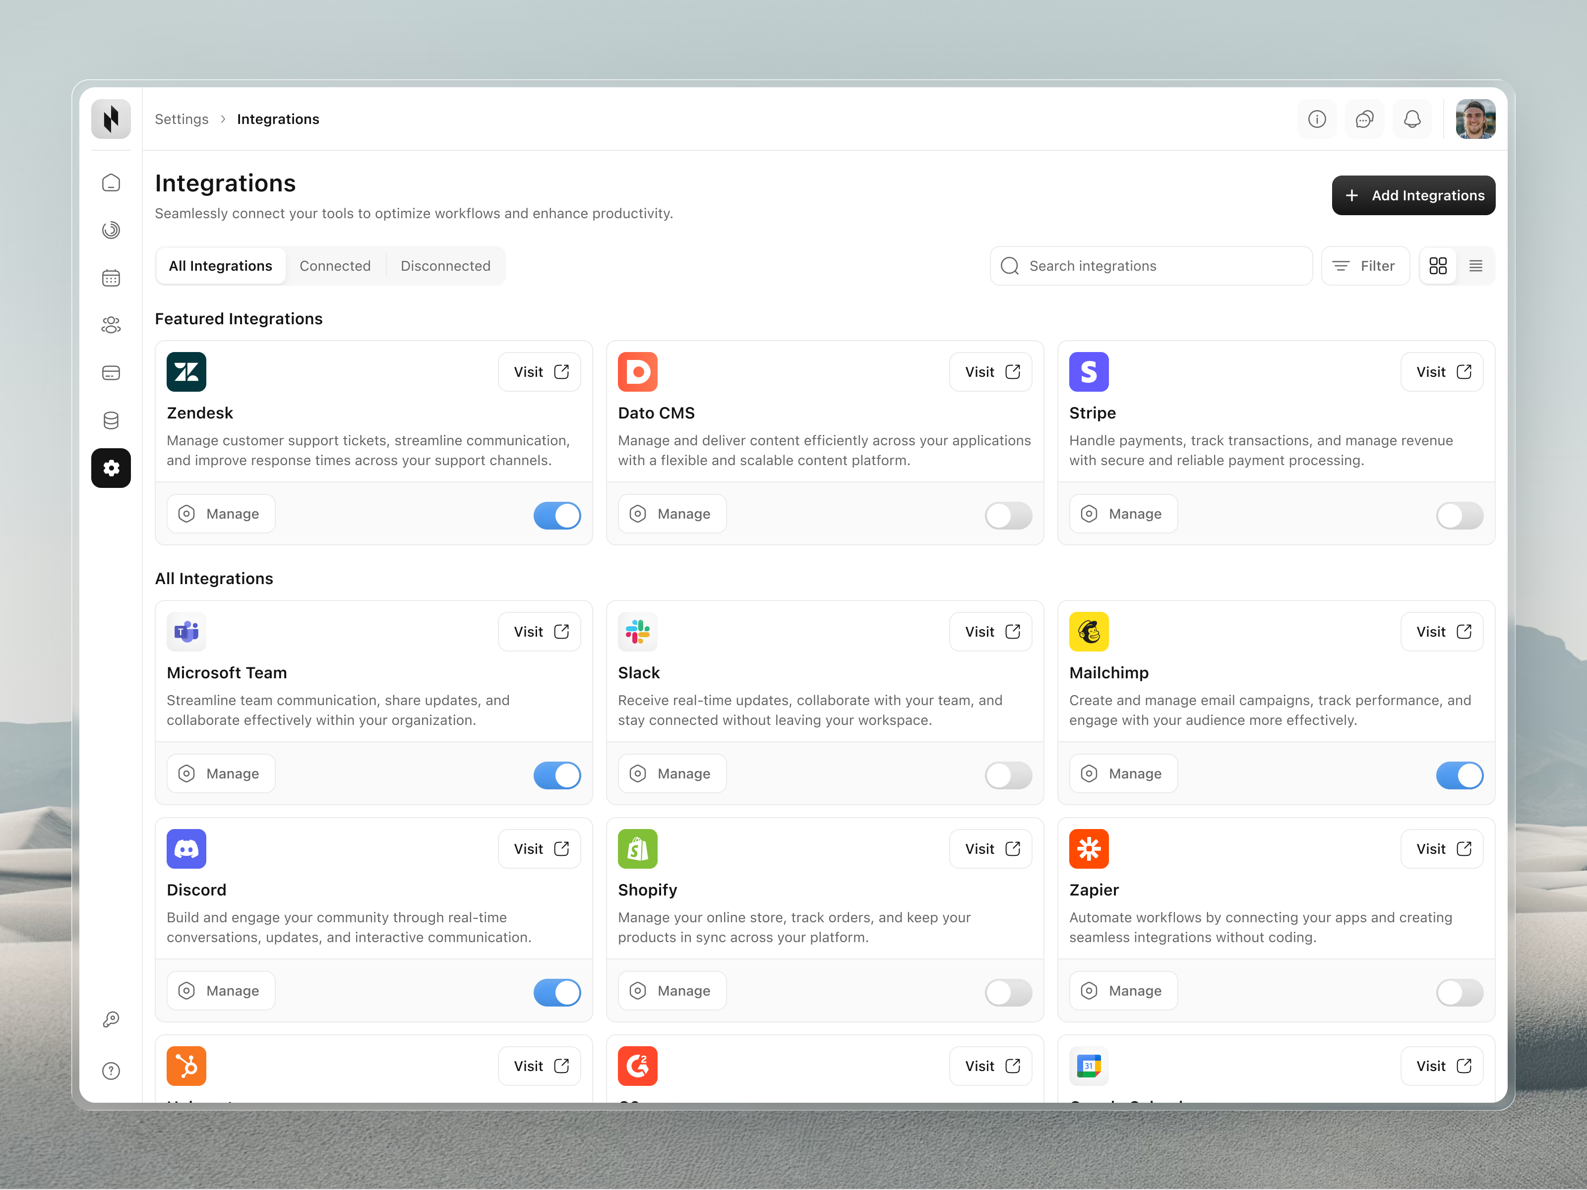Switch to the Disconnected tab
This screenshot has width=1587, height=1190.
[445, 266]
